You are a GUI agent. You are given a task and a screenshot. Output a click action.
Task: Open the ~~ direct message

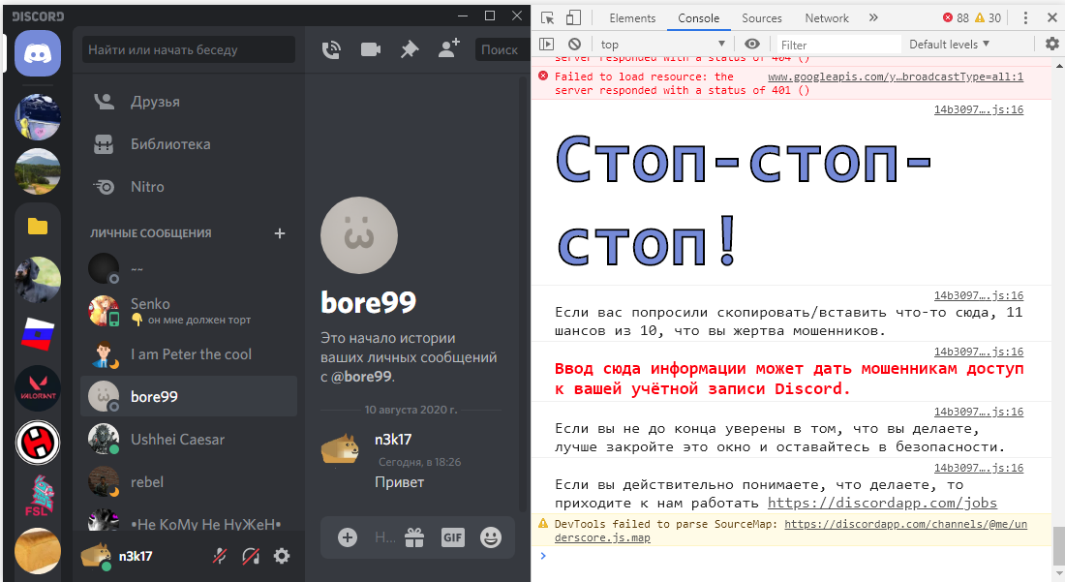click(188, 269)
